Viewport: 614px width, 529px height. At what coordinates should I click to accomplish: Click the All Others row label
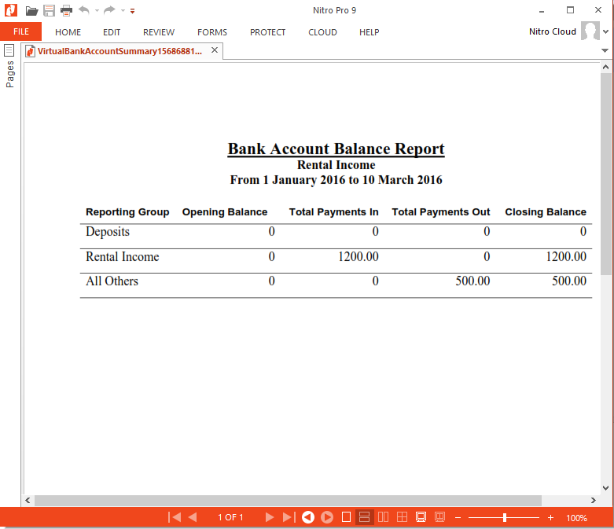tap(112, 281)
